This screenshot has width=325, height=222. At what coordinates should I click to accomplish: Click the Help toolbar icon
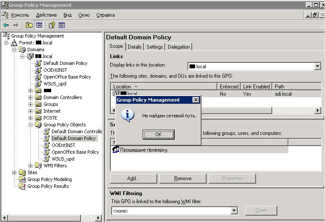[52, 25]
